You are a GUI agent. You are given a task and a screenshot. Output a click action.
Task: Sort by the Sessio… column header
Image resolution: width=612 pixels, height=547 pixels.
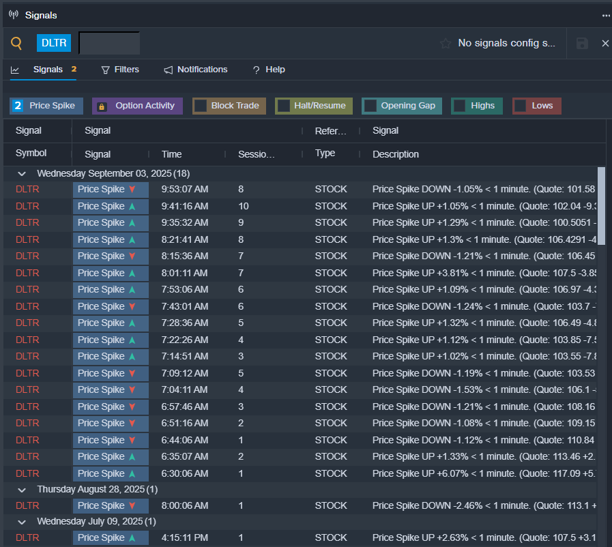257,154
